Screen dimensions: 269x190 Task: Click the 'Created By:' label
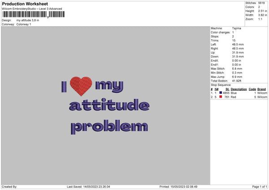(9, 186)
